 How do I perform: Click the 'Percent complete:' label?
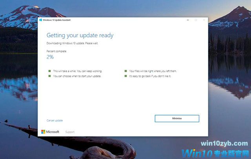point(56,51)
